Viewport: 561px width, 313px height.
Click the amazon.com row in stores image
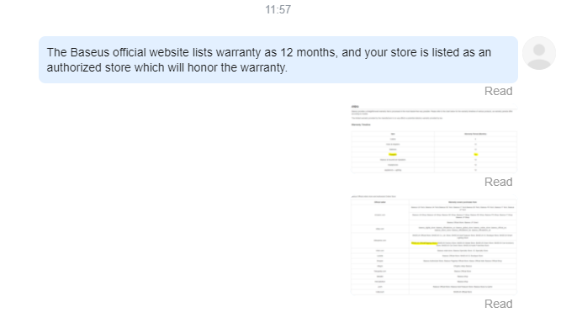point(434,215)
